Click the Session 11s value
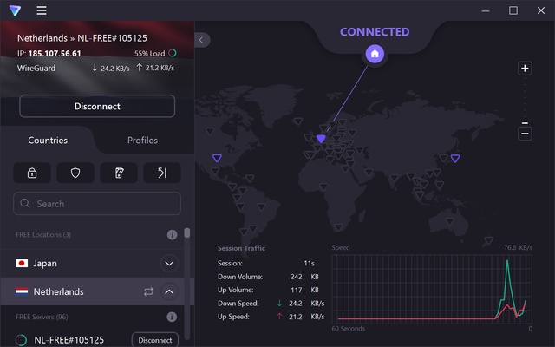Image resolution: width=555 pixels, height=347 pixels. coord(309,263)
